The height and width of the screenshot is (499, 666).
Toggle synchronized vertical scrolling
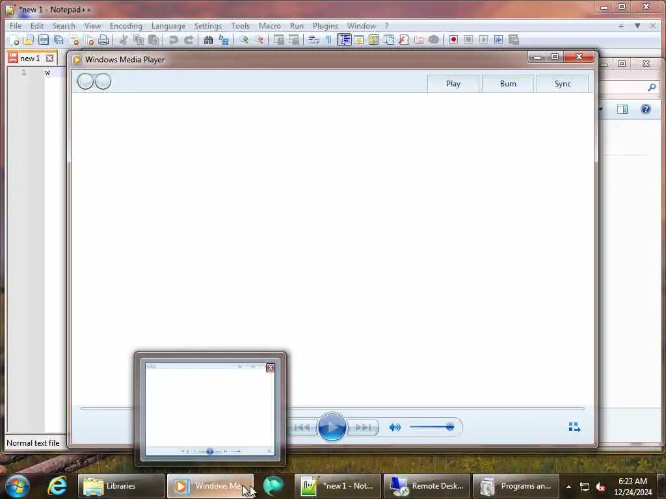(x=278, y=40)
